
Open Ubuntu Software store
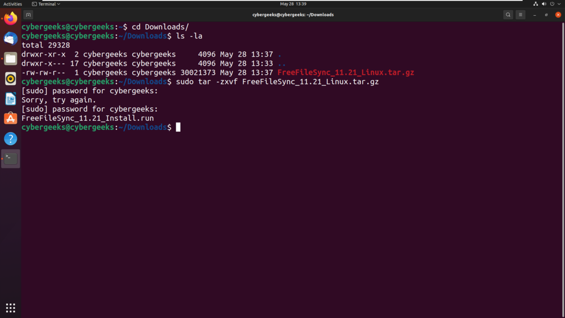point(10,119)
